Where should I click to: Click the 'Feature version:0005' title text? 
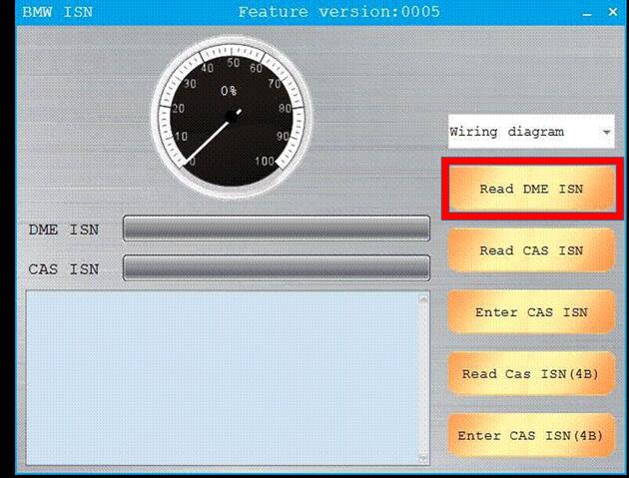[x=339, y=12]
